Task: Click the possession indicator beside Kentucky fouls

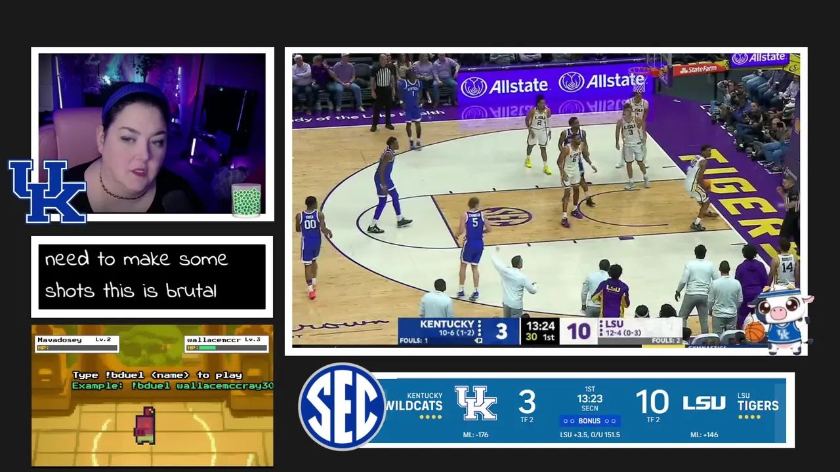Action: pyautogui.click(x=478, y=340)
